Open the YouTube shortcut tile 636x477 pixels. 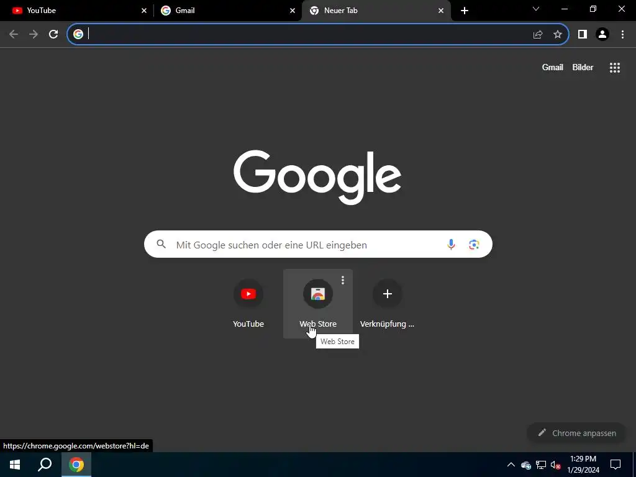click(x=248, y=303)
